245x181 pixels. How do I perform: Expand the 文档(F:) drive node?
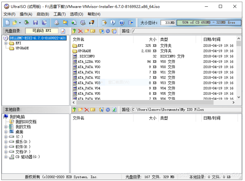pos(6,152)
